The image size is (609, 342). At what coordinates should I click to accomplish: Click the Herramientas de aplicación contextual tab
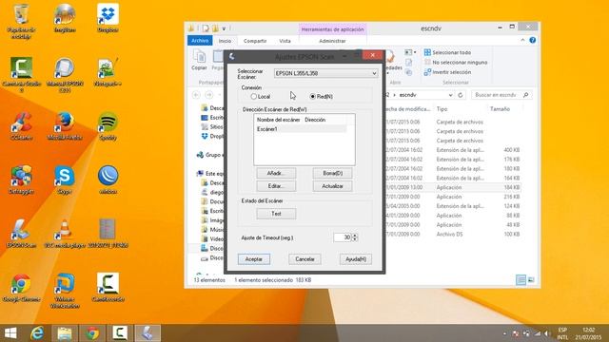click(332, 29)
